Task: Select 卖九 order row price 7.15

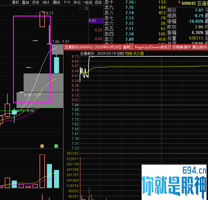Action: coord(130,8)
